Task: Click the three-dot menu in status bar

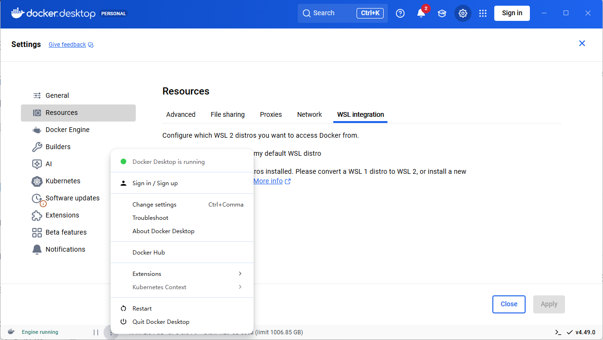Action: (111, 332)
